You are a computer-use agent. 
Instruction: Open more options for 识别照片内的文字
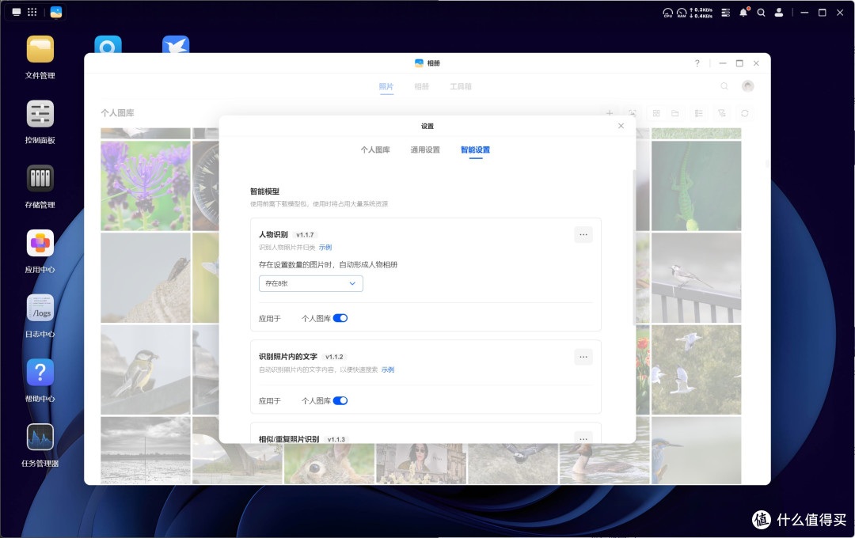(583, 357)
